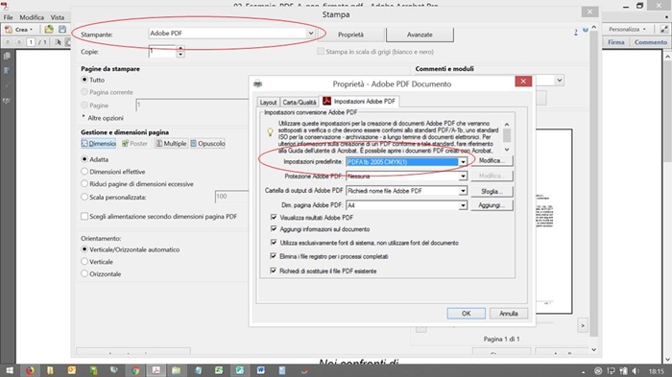The width and height of the screenshot is (672, 377).
Task: Open the Modifica menu
Action: pos(32,17)
